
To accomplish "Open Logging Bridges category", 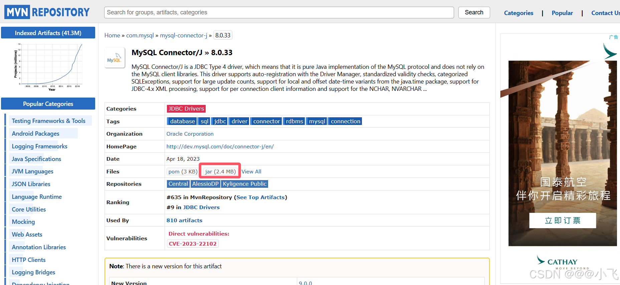I will coord(34,272).
